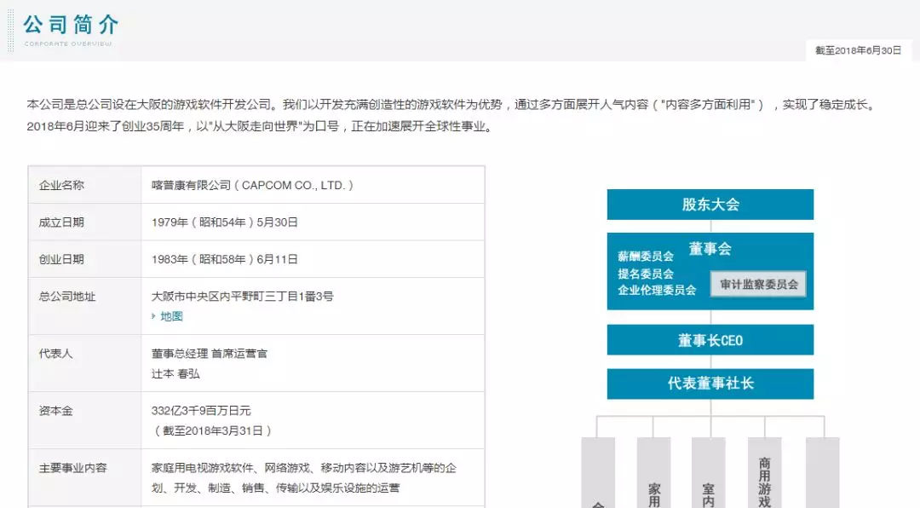This screenshot has height=508, width=920.
Task: Click the 截至2018年6月30日 date label
Action: coord(857,50)
